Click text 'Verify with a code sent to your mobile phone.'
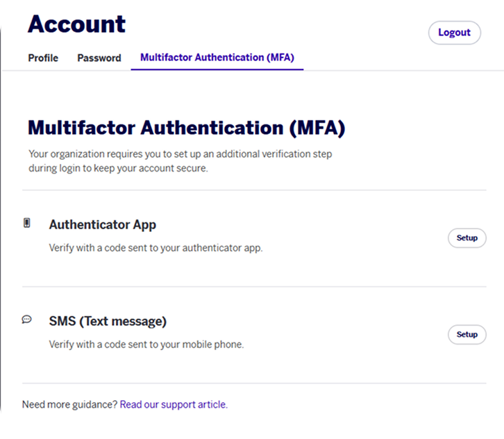 click(146, 345)
